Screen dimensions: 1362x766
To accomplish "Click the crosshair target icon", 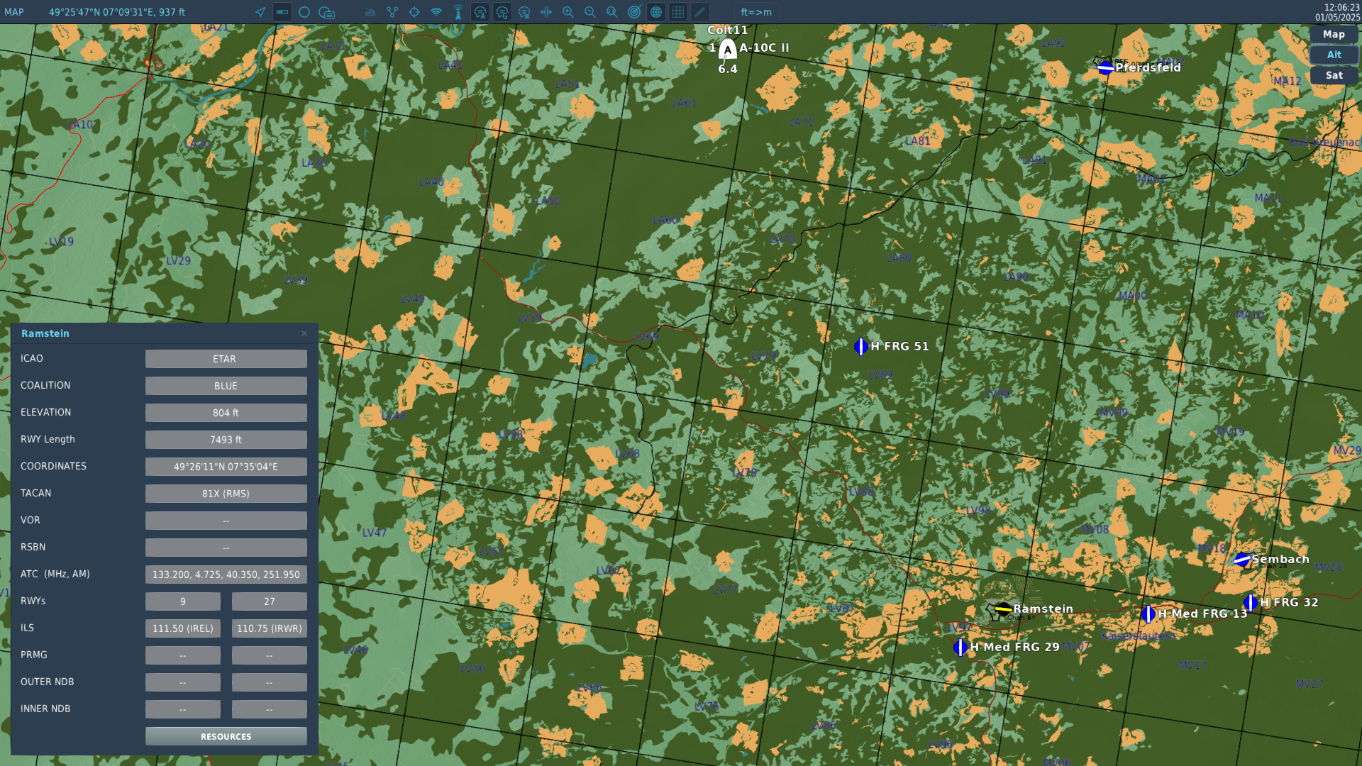I will point(414,12).
